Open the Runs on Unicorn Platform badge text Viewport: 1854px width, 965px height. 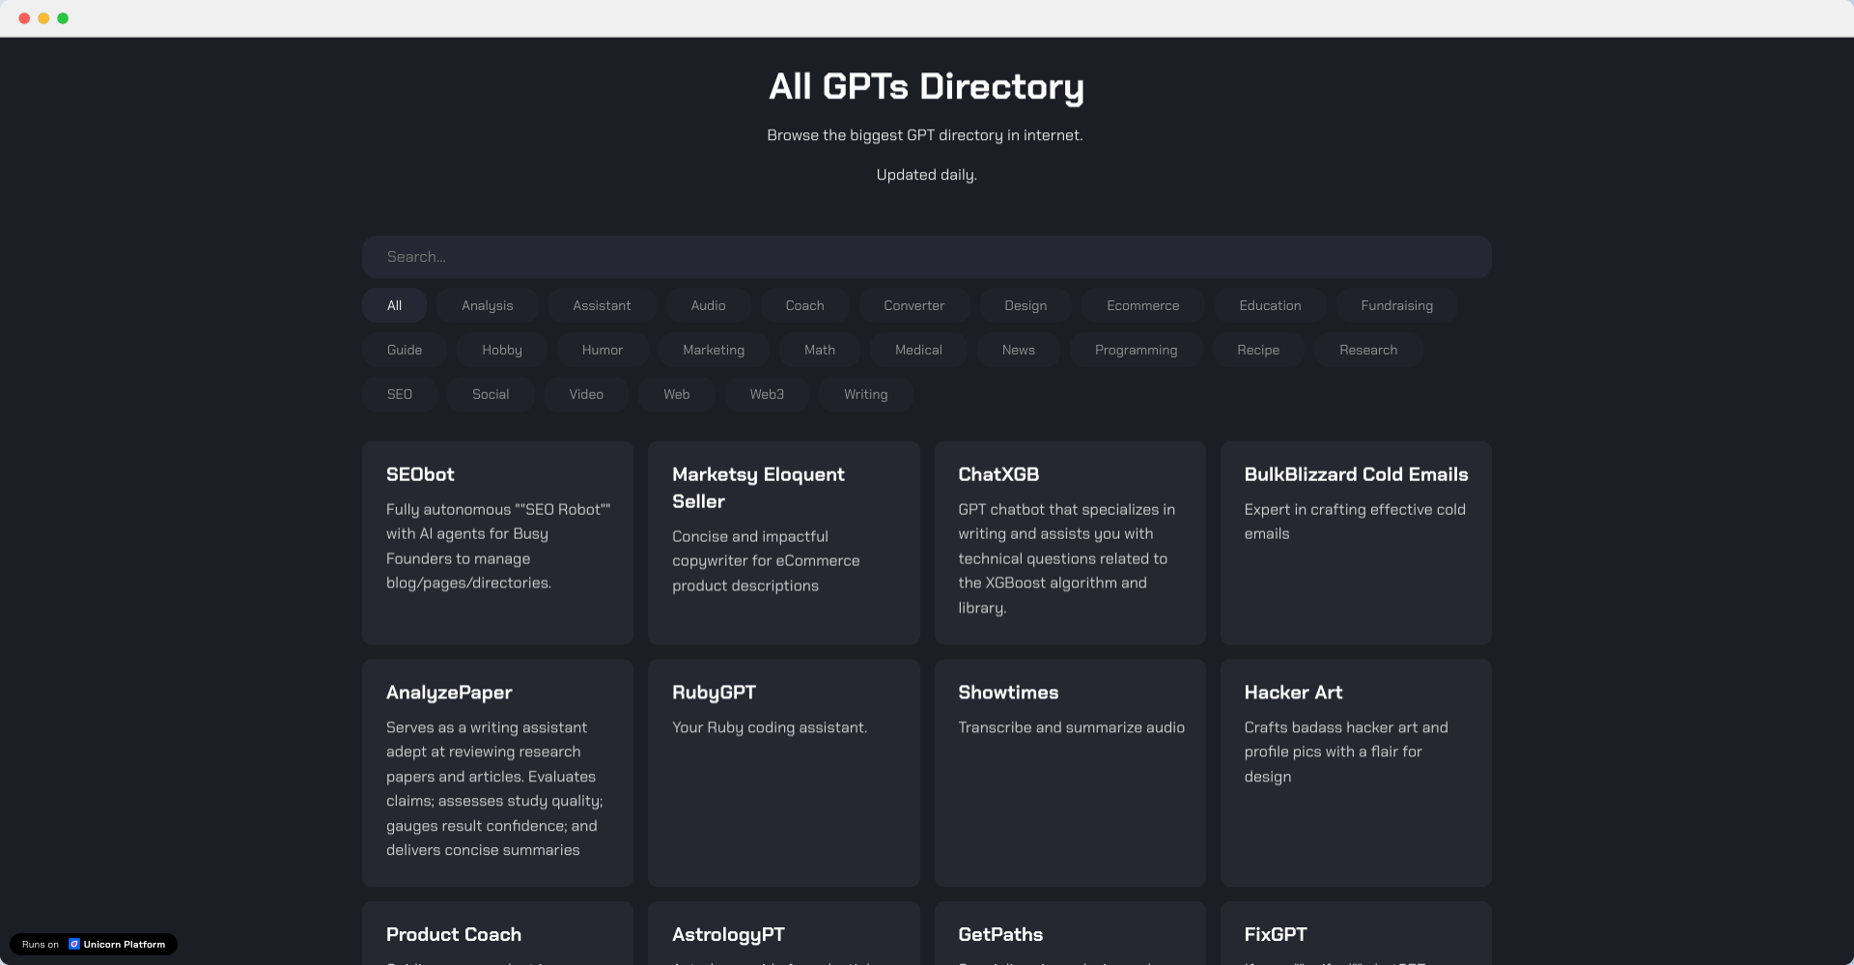tap(94, 944)
